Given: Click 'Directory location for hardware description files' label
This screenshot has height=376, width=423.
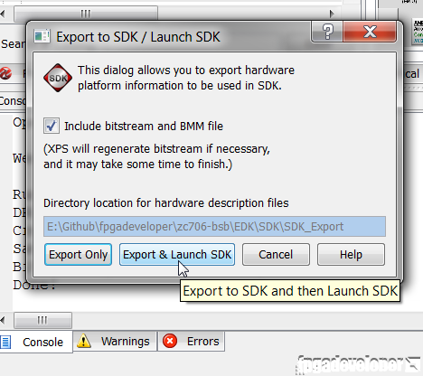Looking at the screenshot, I should [166, 203].
